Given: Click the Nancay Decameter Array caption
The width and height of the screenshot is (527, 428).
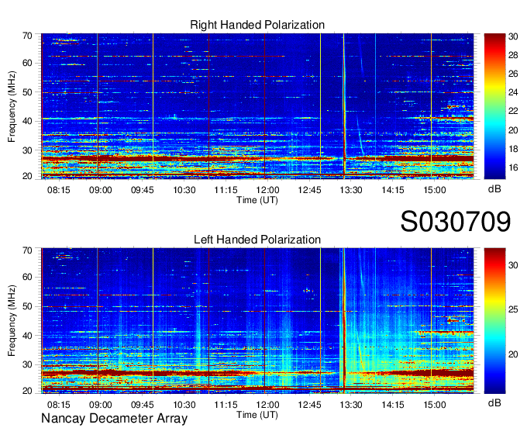Looking at the screenshot, I should [x=114, y=419].
